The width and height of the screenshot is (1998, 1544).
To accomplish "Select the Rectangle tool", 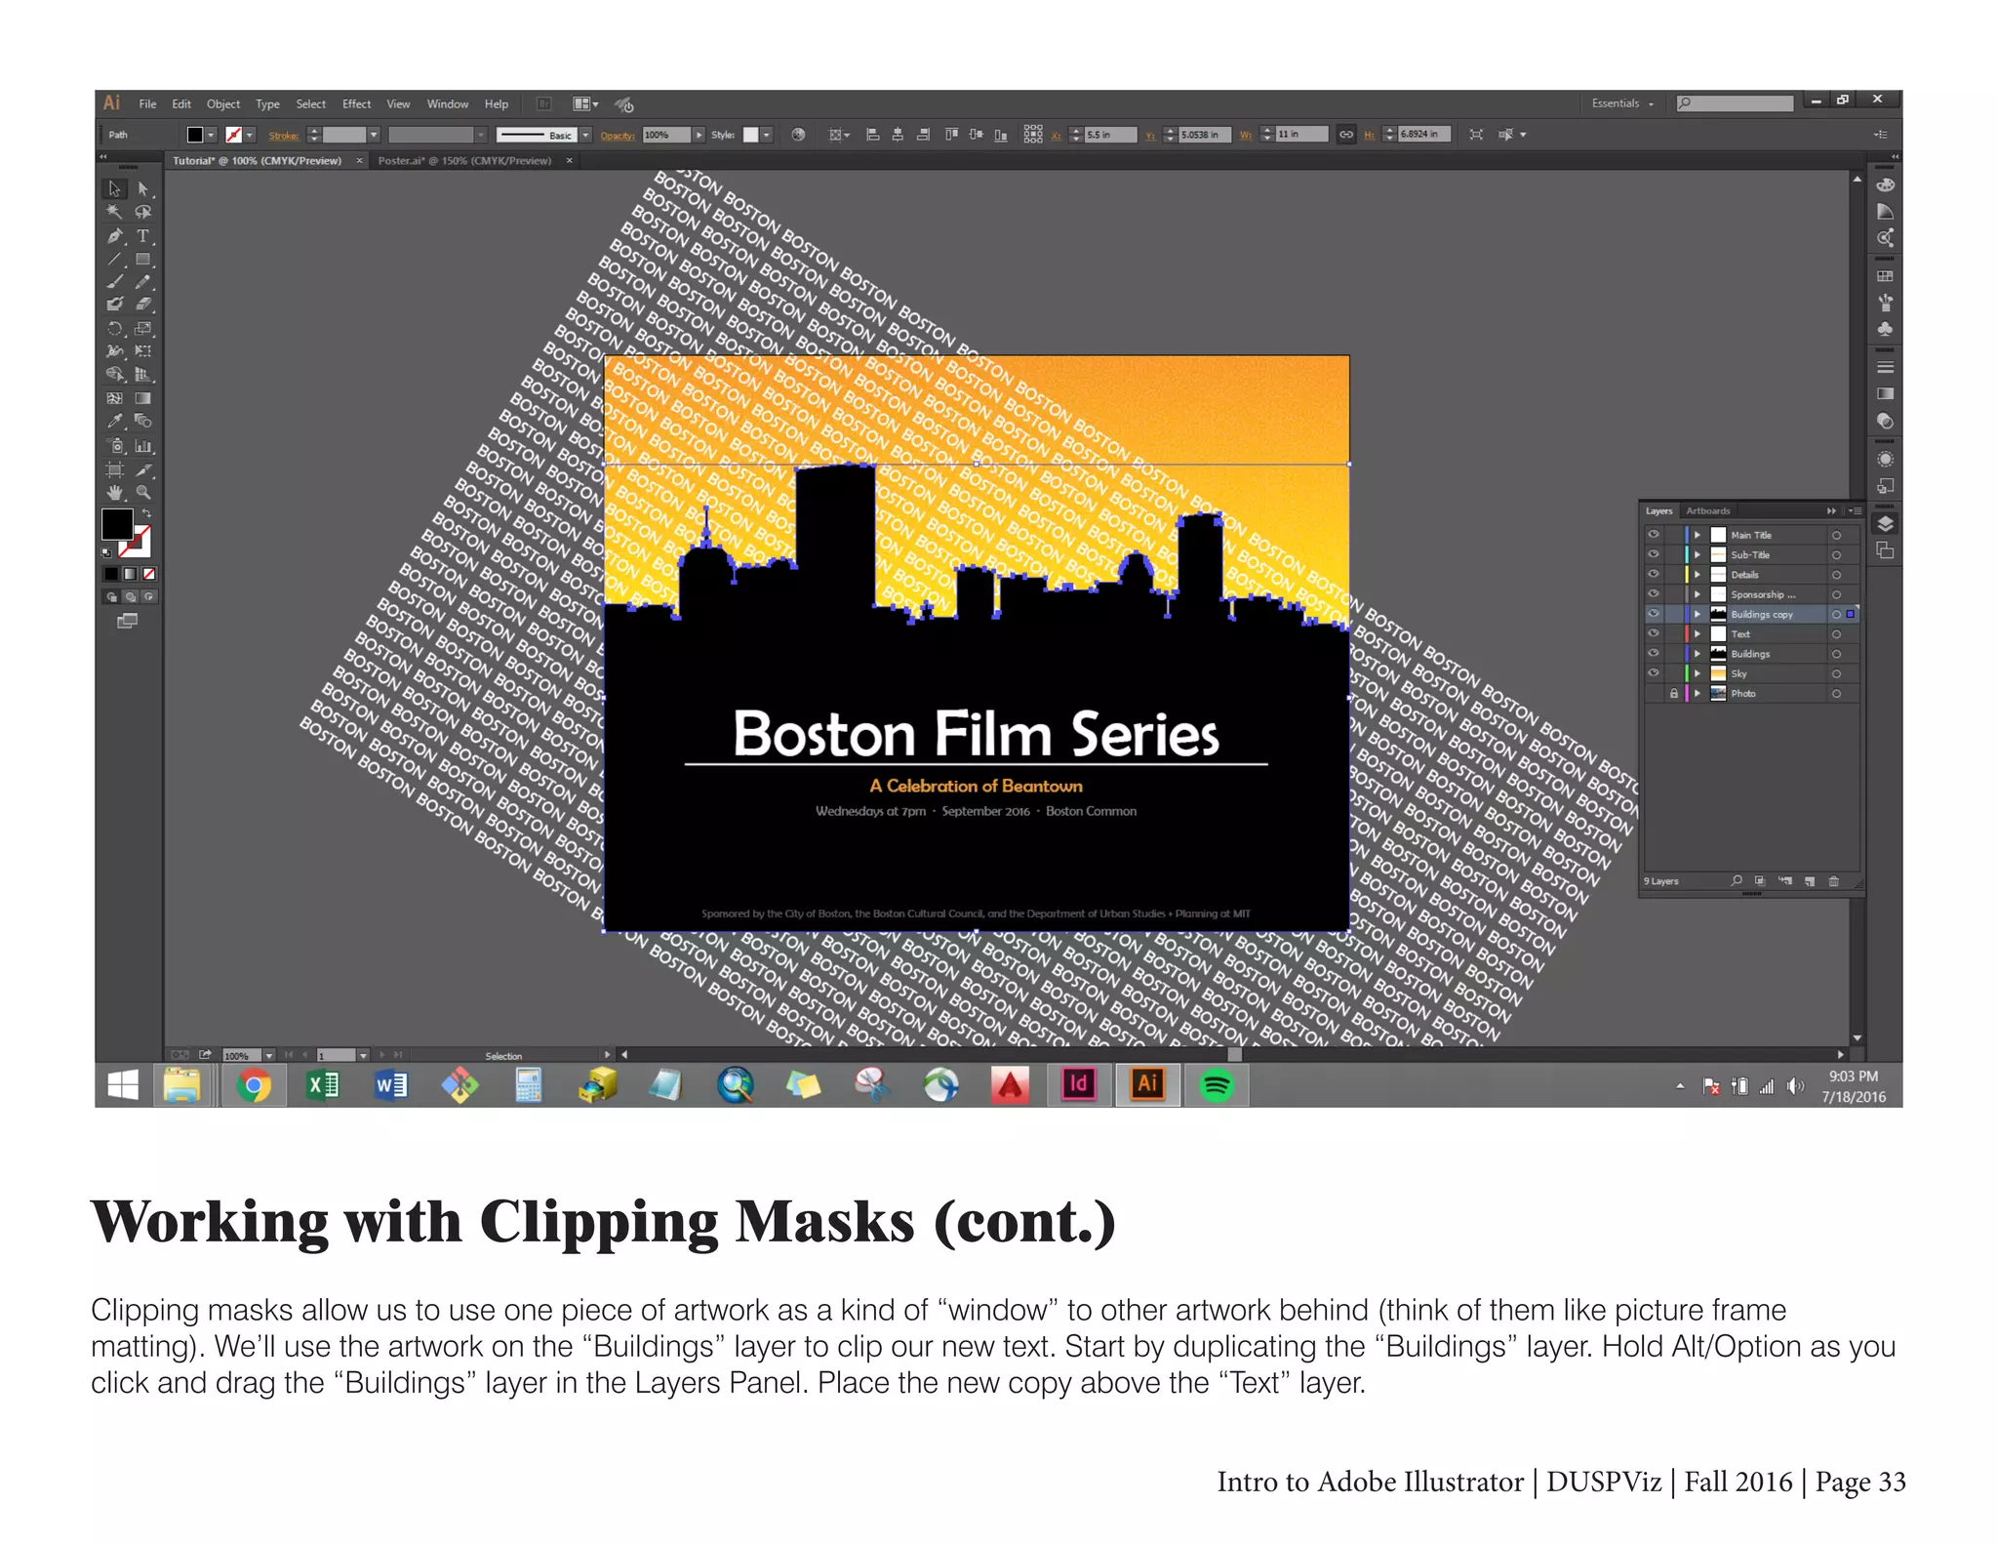I will [142, 259].
